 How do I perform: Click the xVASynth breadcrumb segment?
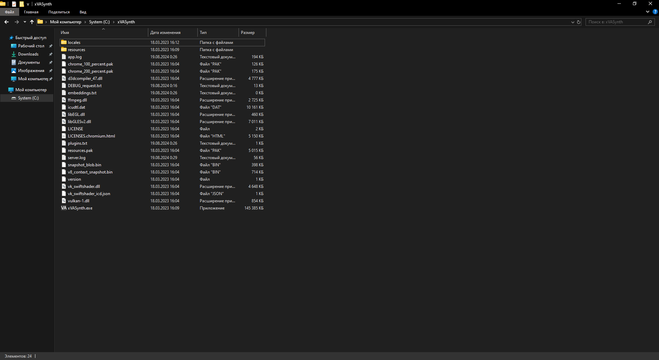pos(126,22)
